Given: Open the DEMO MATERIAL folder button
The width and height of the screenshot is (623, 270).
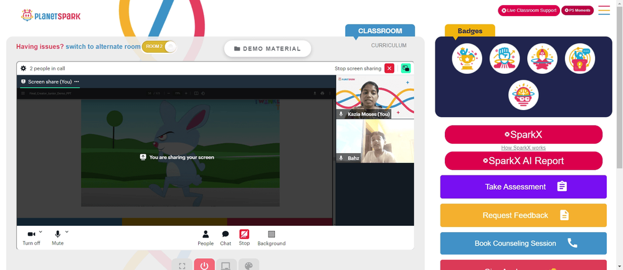Looking at the screenshot, I should pyautogui.click(x=267, y=49).
